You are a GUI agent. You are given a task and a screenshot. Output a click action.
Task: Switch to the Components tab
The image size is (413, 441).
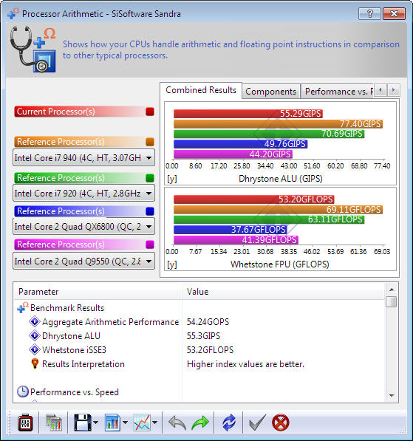(x=270, y=92)
